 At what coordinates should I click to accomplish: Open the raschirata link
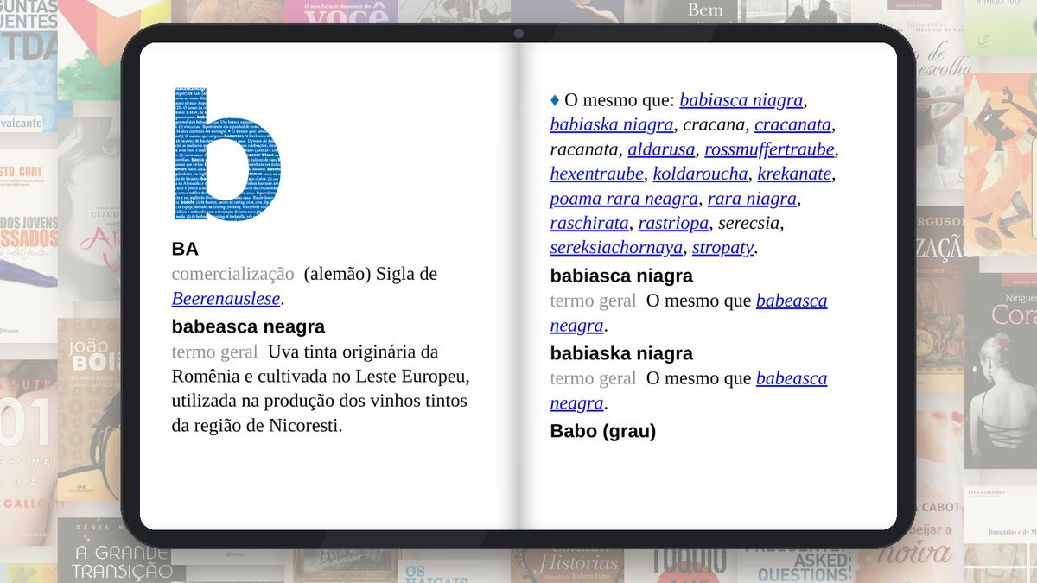(x=589, y=223)
